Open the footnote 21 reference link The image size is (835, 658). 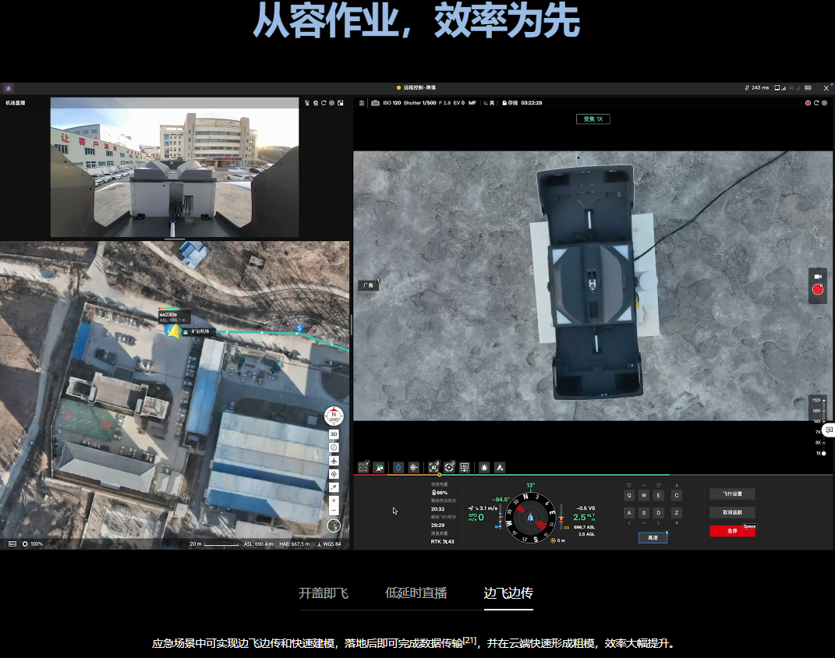pos(469,641)
